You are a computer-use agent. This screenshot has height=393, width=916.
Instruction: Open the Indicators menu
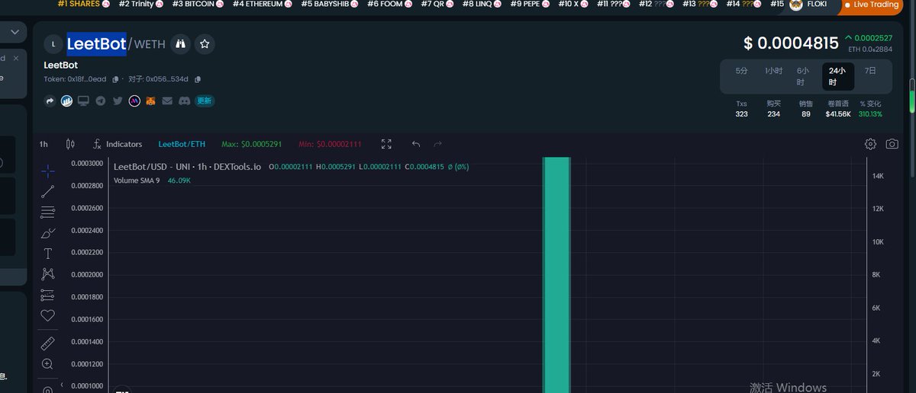(117, 144)
